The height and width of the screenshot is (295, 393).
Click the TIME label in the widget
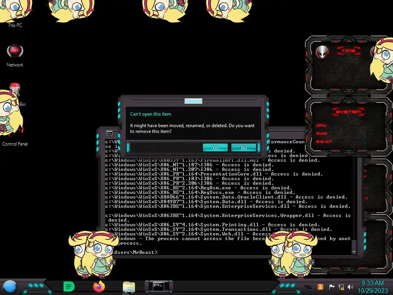click(x=348, y=51)
